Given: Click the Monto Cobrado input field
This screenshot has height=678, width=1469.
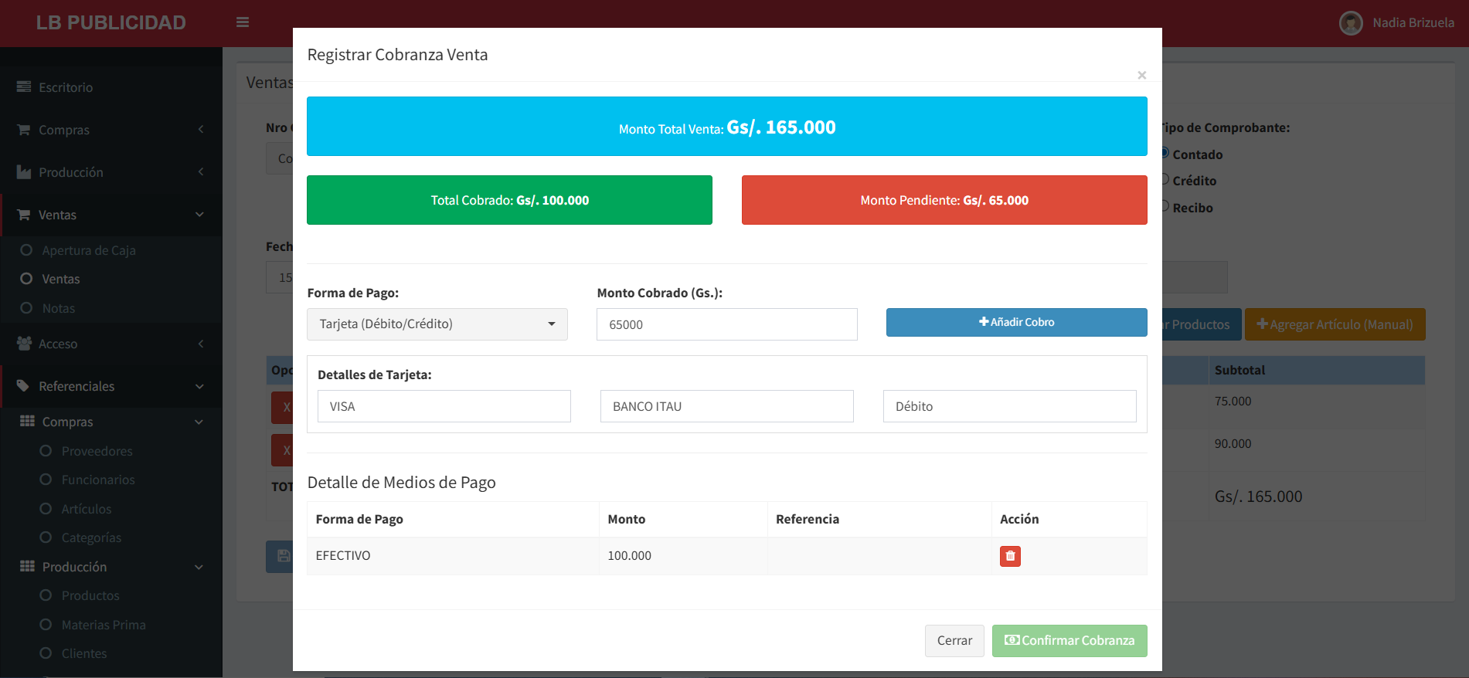Looking at the screenshot, I should point(726,324).
